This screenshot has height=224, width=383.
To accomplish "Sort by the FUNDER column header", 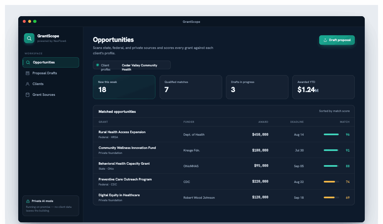I will [x=189, y=122].
